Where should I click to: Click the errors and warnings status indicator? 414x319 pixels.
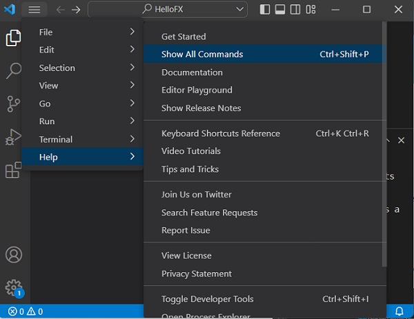tap(25, 311)
